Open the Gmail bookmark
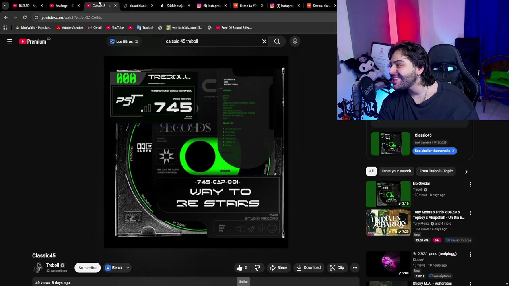509x286 pixels. pos(95,28)
